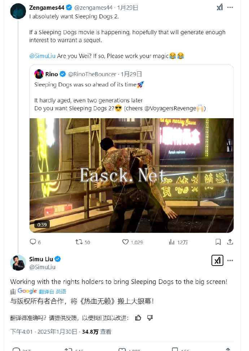Click the Grok icon on Zengames44's tweet
This screenshot has height=351, width=249.
(x=219, y=7)
